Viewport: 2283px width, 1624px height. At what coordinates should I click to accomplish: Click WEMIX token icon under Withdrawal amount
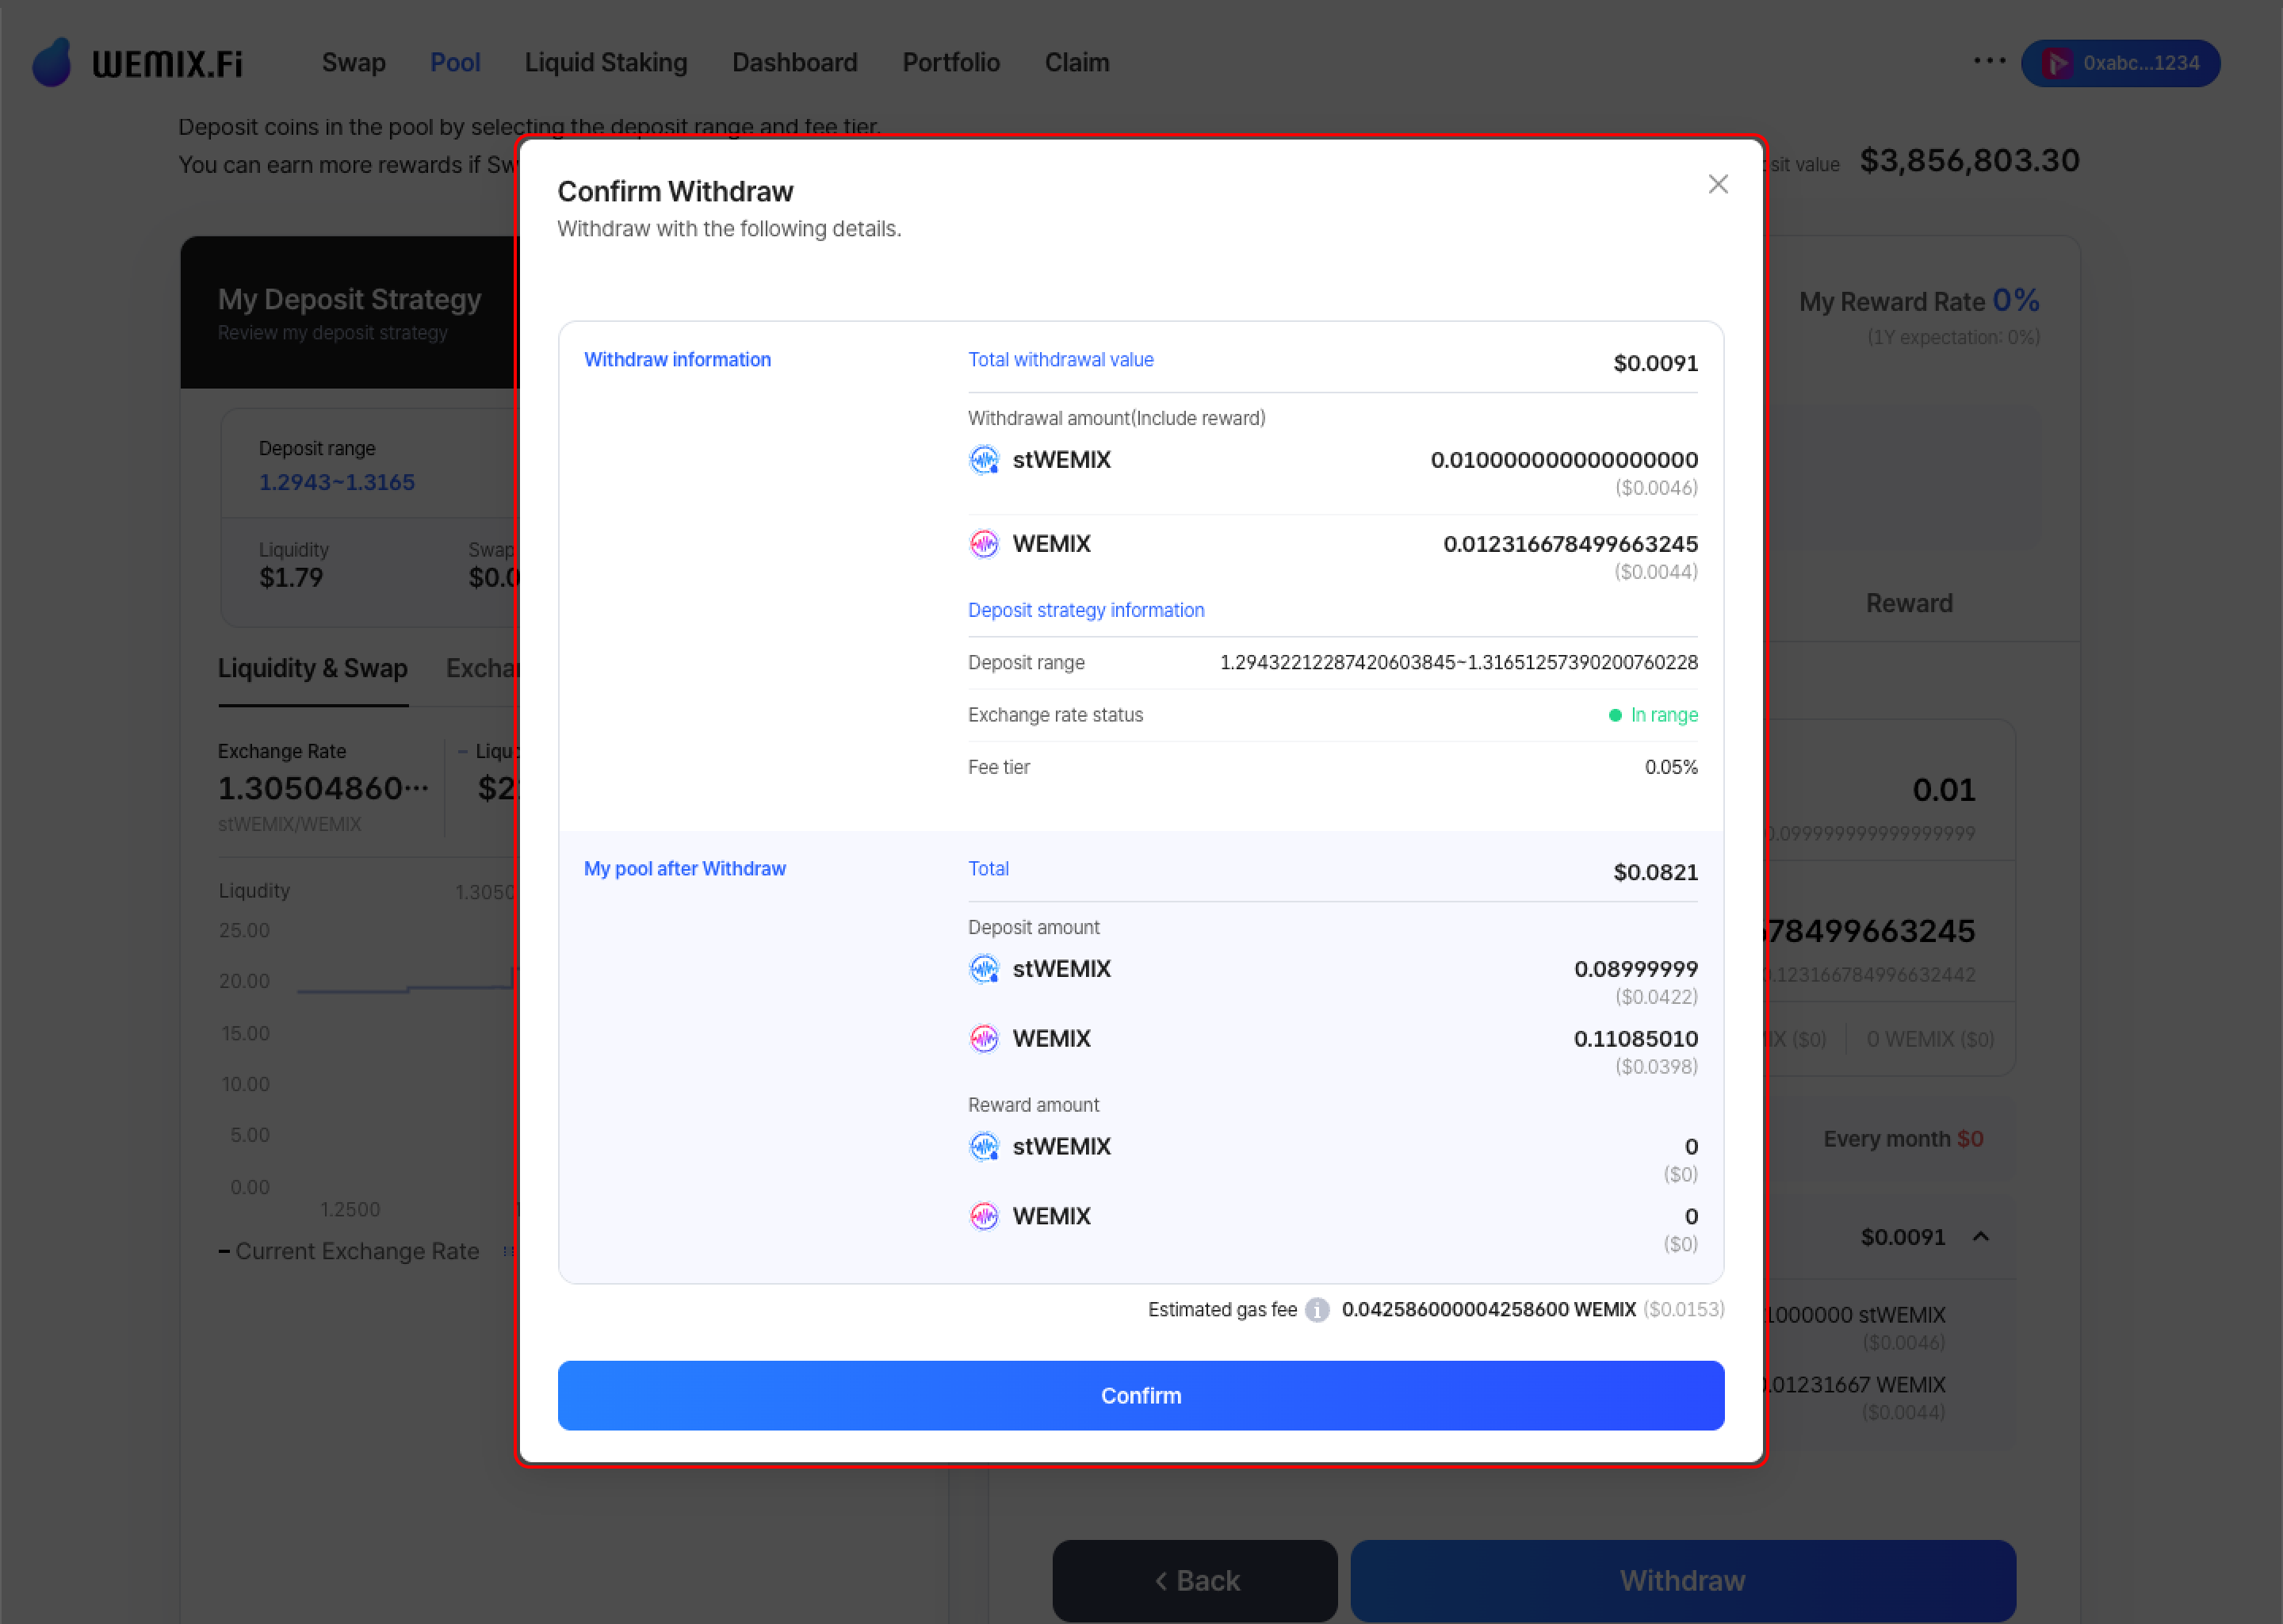[984, 544]
